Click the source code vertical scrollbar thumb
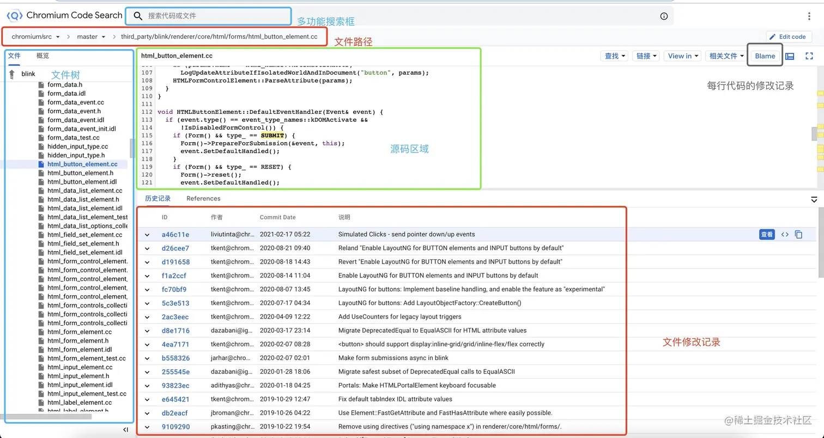 point(814,133)
